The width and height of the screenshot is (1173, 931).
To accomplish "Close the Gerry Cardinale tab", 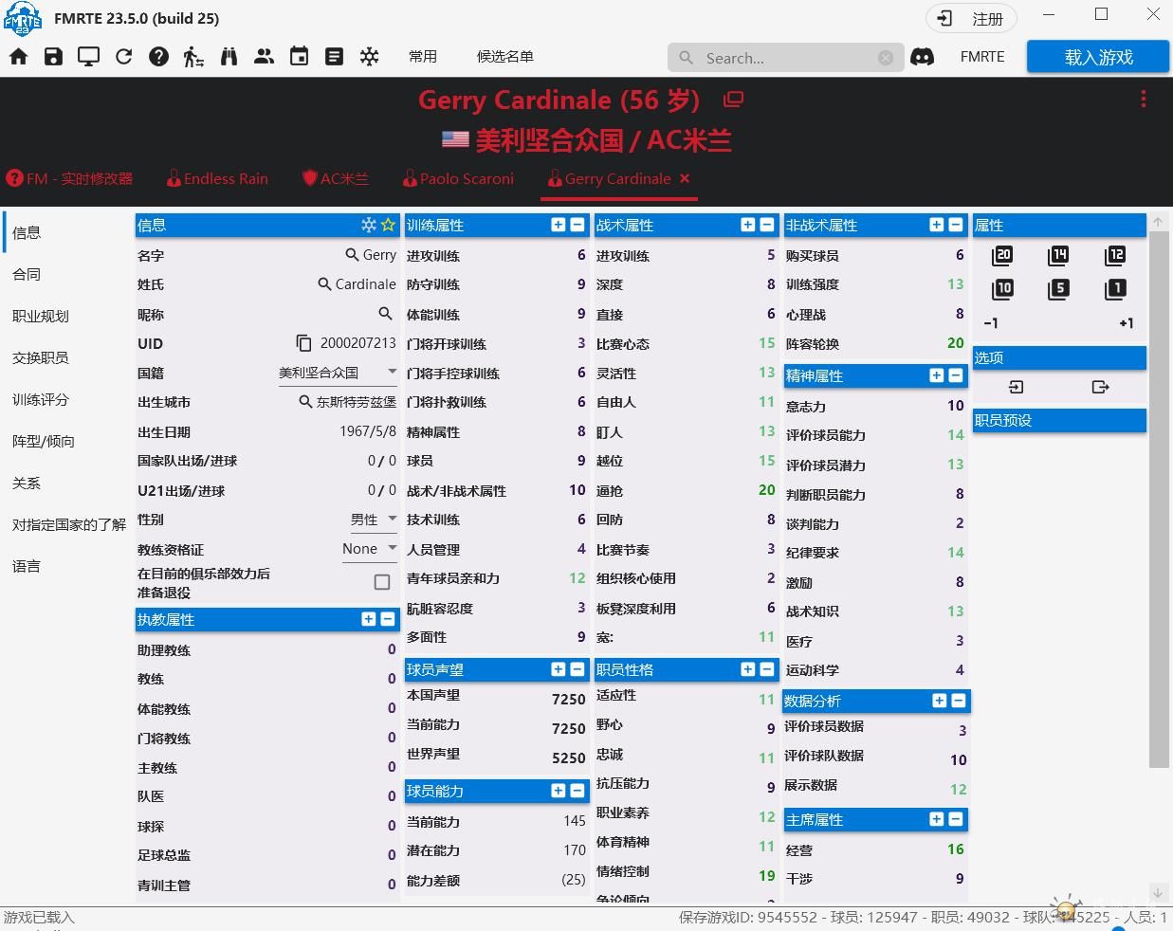I will pos(685,178).
